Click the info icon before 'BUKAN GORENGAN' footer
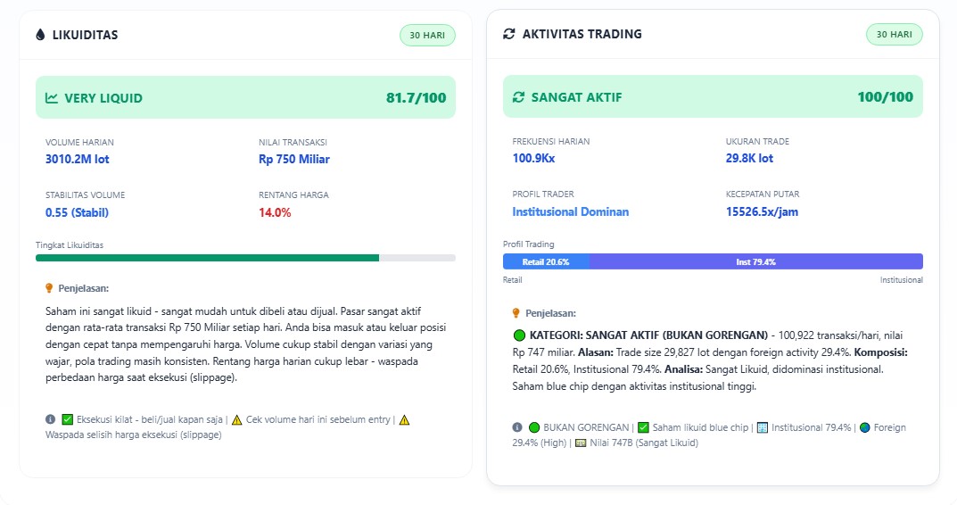957x505 pixels. click(517, 427)
